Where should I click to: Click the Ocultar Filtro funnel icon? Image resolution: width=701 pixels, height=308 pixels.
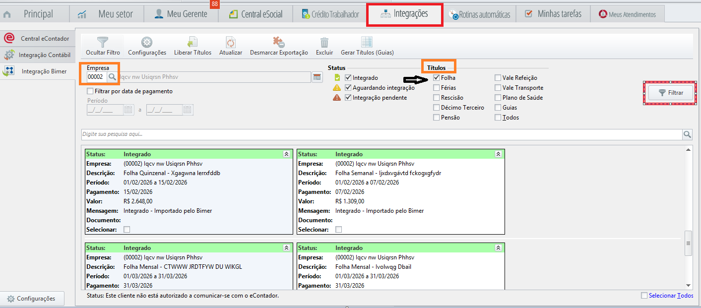click(x=103, y=42)
